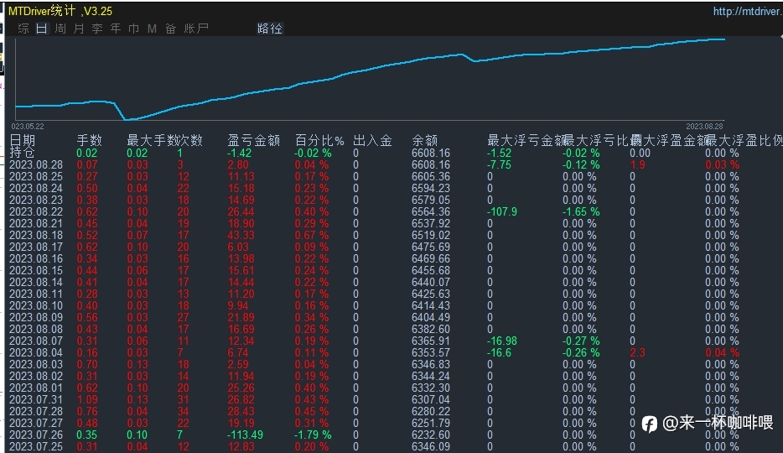Screen dimensions: 783x453
Task: Click the -16.98 floating loss value
Action: (x=502, y=341)
